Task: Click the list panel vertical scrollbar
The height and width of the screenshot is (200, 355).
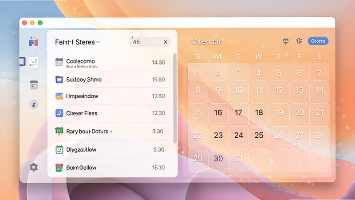Action: (175, 98)
